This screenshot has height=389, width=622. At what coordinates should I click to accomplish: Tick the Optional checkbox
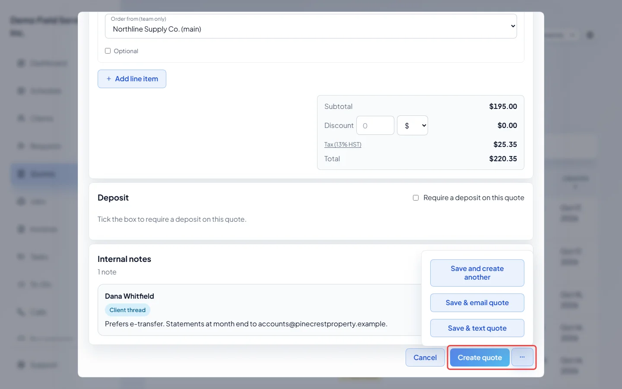click(x=108, y=51)
